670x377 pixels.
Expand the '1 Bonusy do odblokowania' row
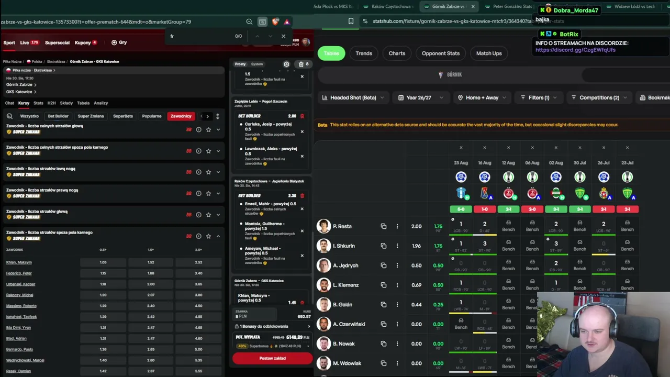(272, 326)
